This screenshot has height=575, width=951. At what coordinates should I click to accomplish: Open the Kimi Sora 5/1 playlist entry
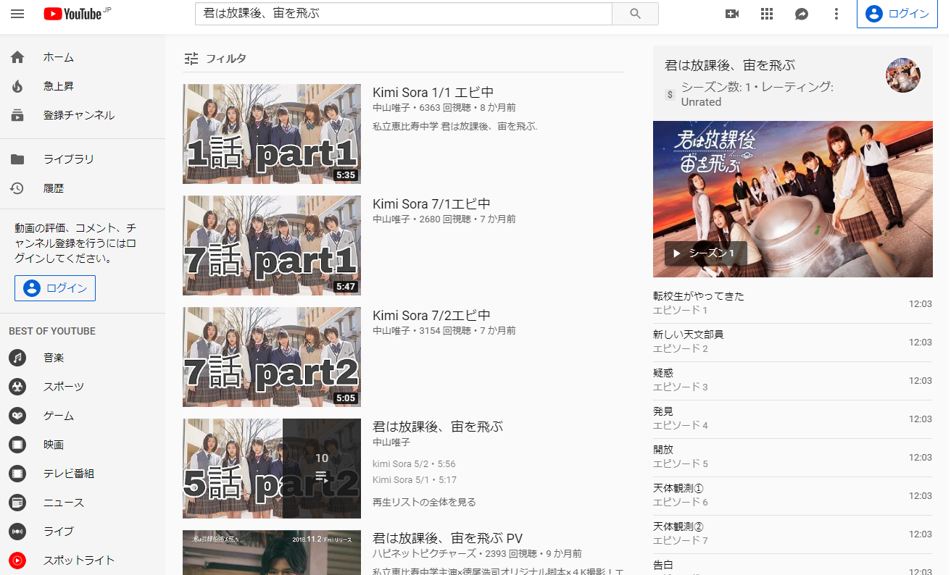click(415, 479)
